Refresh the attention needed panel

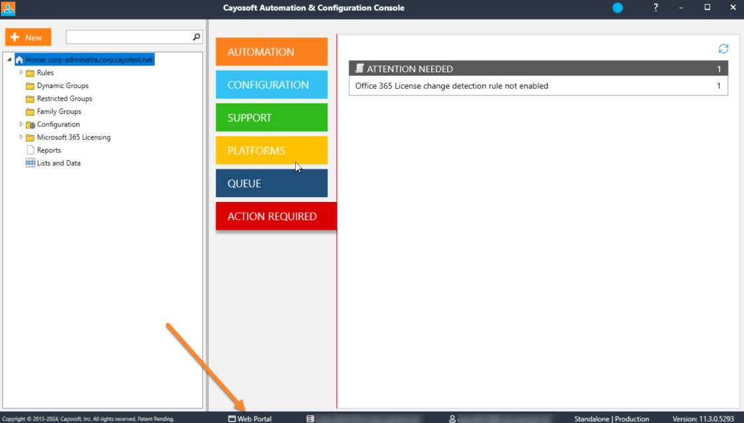tap(723, 48)
